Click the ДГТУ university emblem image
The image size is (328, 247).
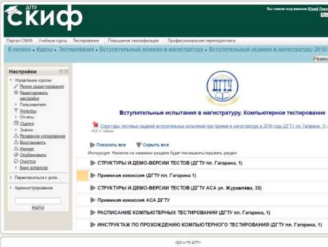point(222,88)
